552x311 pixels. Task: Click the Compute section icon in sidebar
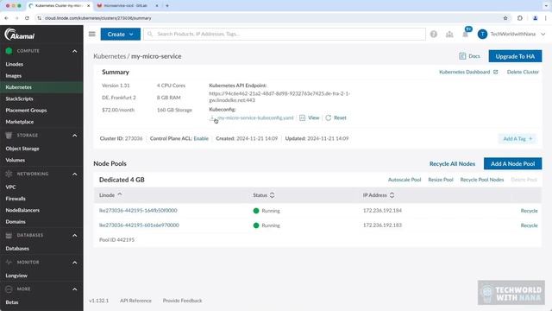9,51
